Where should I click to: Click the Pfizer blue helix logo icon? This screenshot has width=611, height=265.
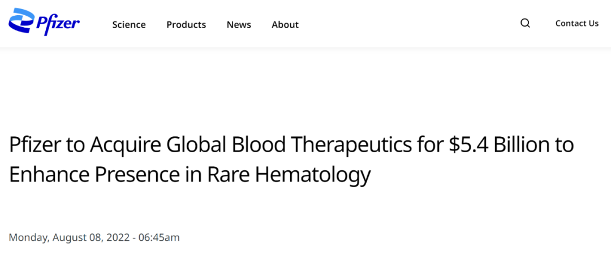click(21, 21)
